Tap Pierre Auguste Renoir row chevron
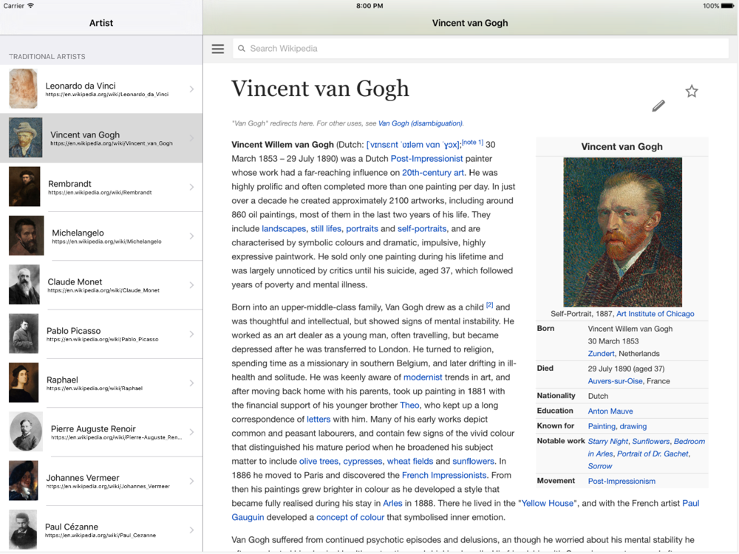Screen dimensions: 739x554 coord(192,432)
